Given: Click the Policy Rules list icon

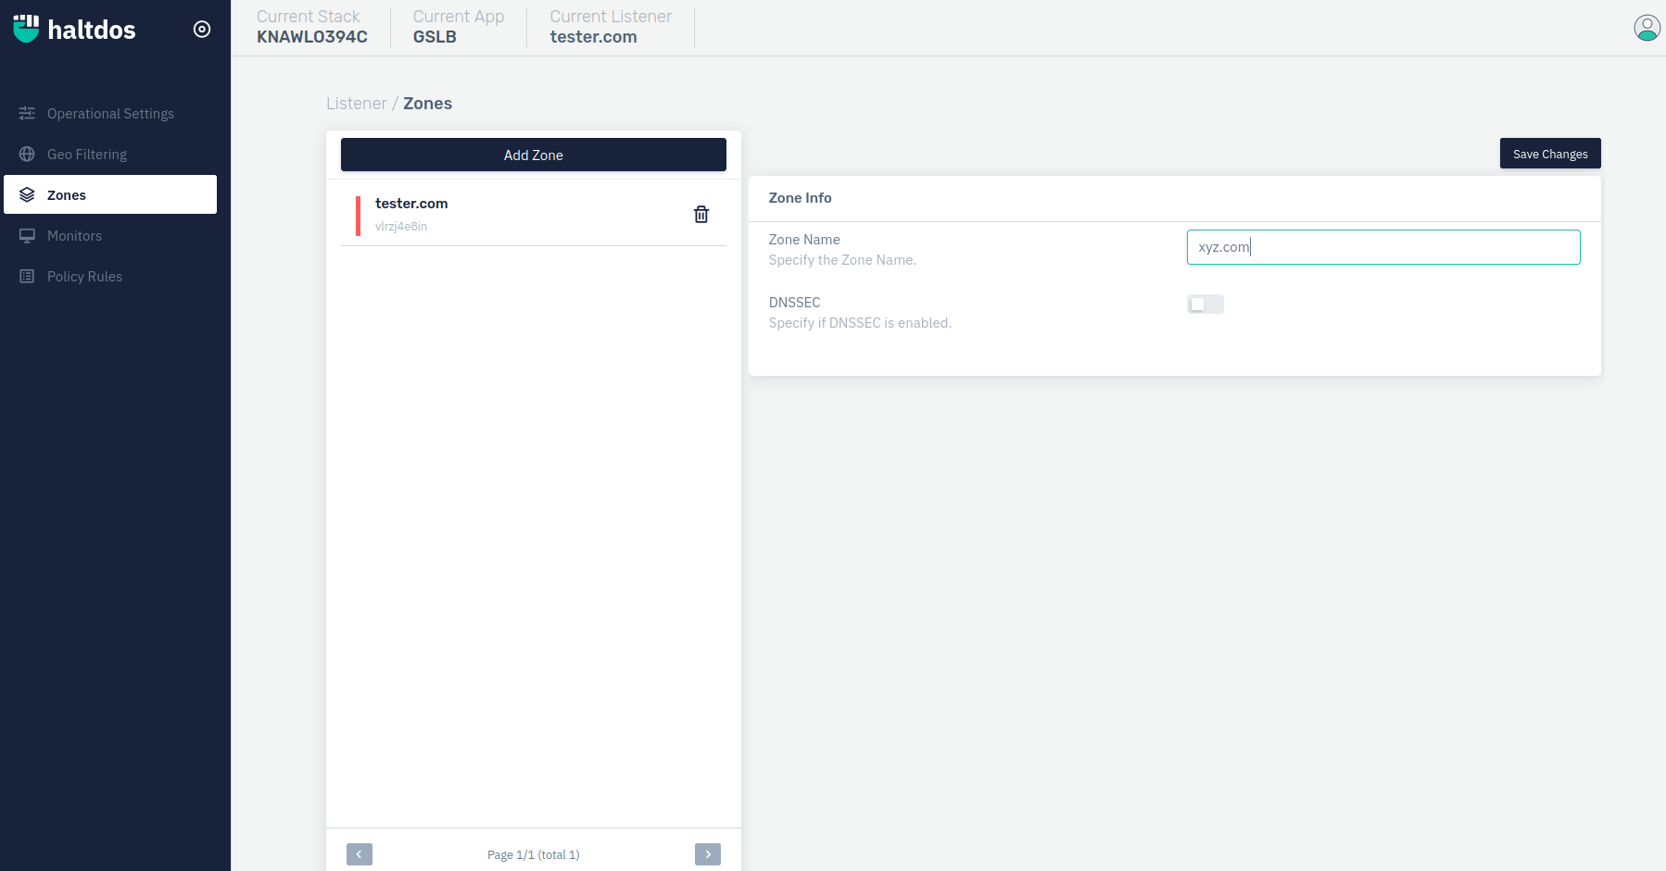Looking at the screenshot, I should (x=27, y=277).
